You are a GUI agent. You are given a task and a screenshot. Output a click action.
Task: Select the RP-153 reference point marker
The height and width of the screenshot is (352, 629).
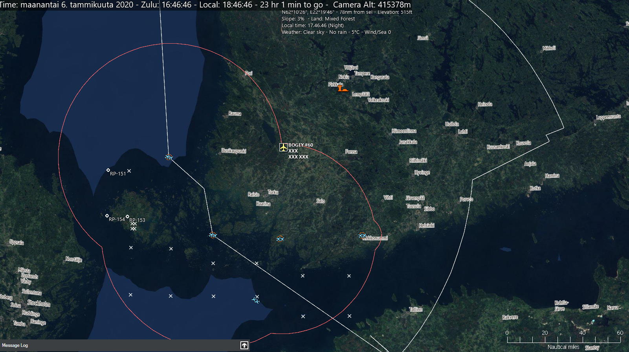[127, 216]
